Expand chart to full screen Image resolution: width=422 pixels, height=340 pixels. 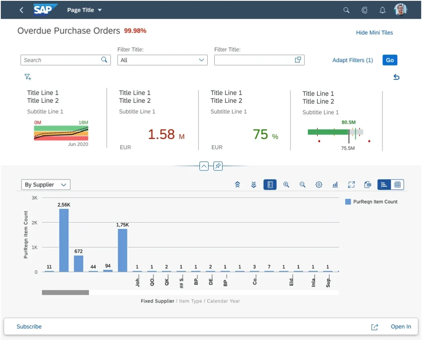click(x=351, y=185)
